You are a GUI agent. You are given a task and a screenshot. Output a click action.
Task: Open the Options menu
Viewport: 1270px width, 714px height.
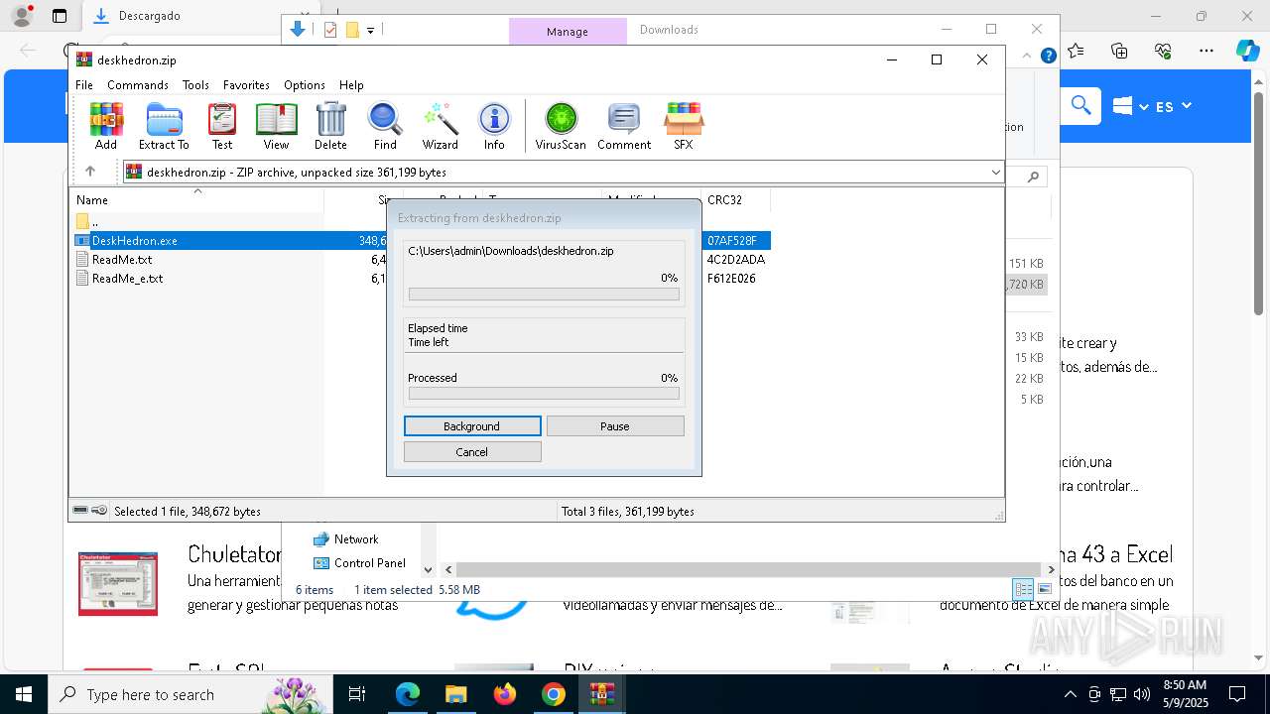click(304, 85)
